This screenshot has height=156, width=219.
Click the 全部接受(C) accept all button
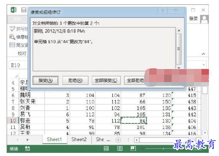106,81
